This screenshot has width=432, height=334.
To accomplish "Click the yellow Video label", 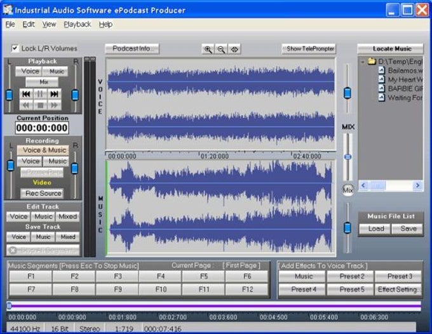I will (42, 182).
